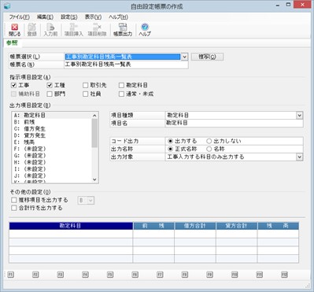Open the 項目種類 dropdown arrow

click(x=300, y=115)
